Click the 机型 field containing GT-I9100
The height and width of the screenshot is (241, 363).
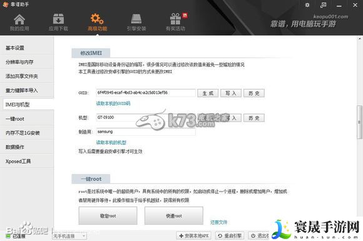tap(146, 118)
